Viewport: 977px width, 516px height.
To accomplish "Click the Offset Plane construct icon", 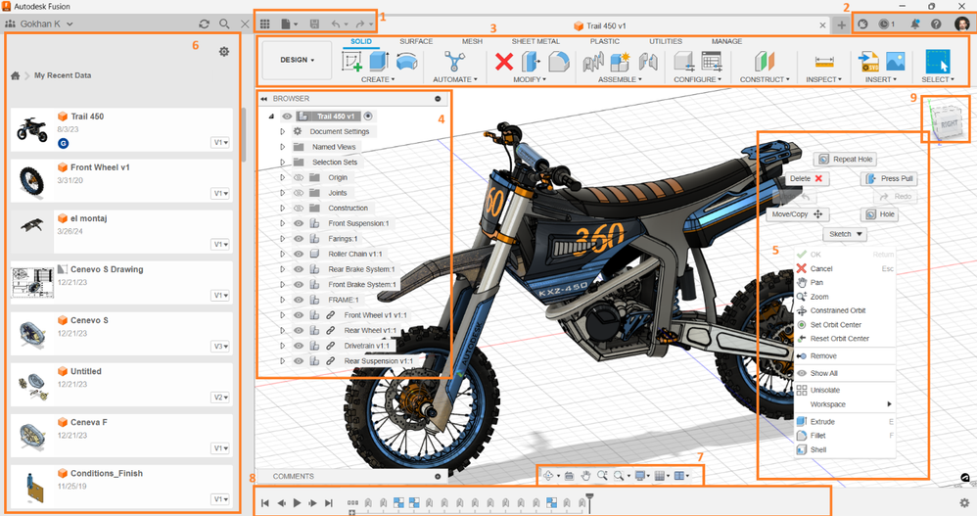I will [x=765, y=62].
